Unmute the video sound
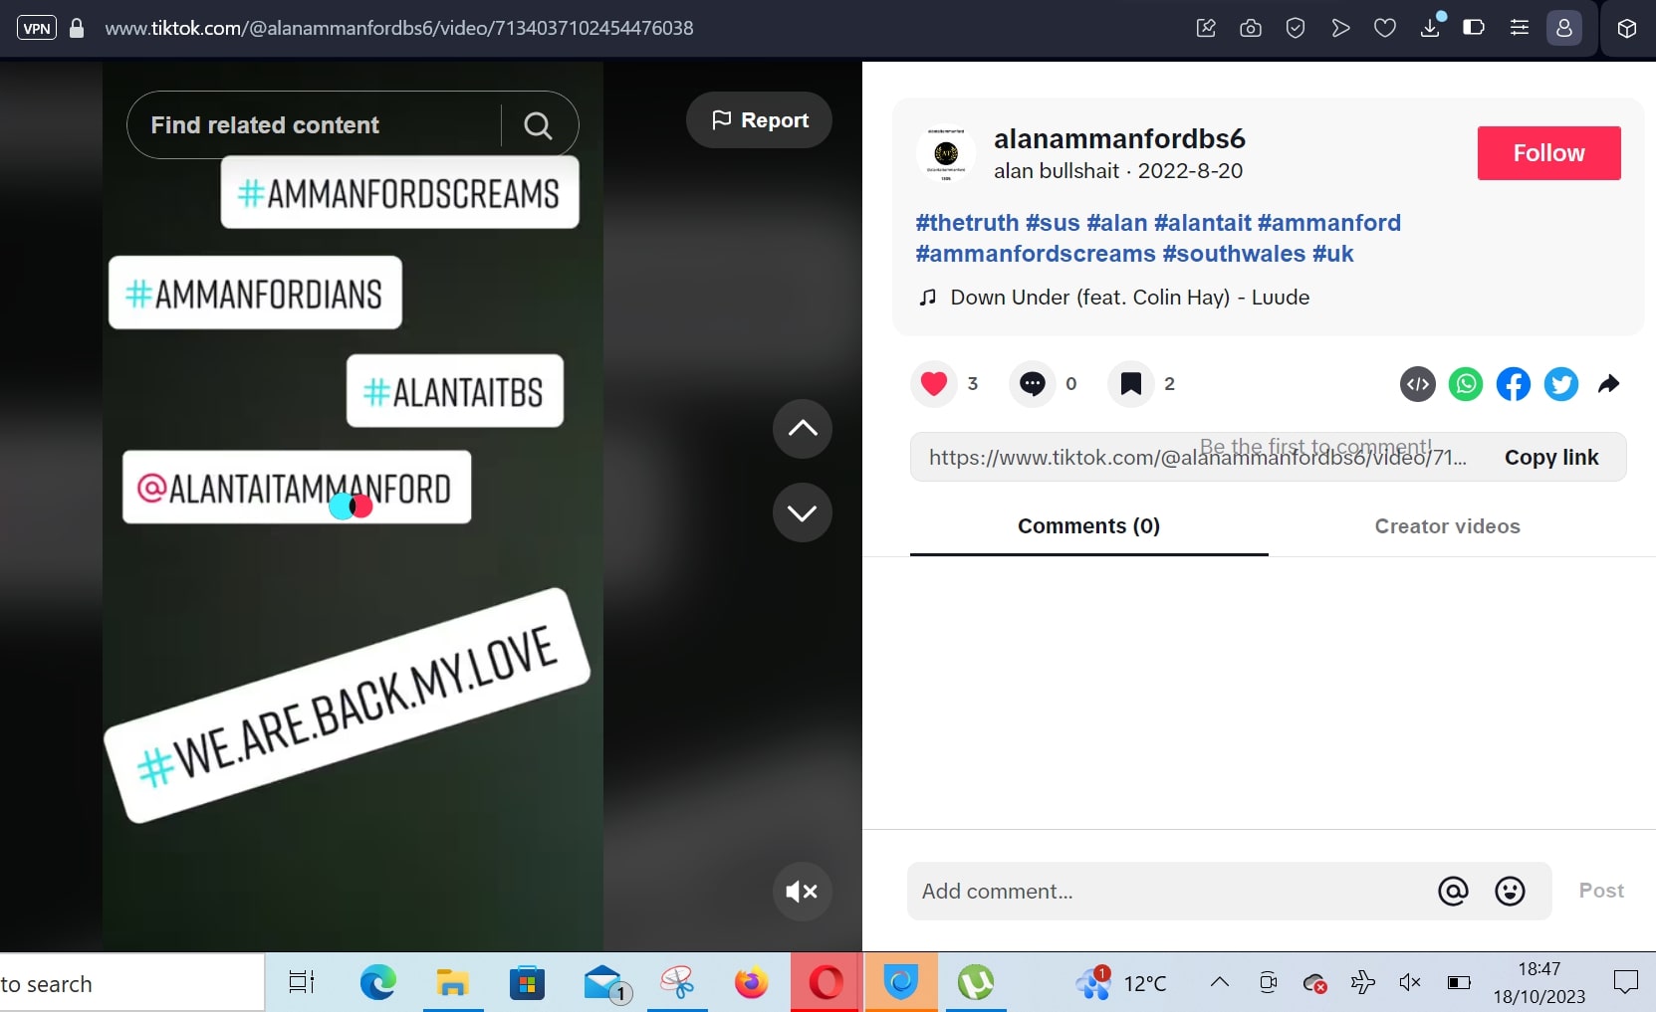 click(x=802, y=891)
